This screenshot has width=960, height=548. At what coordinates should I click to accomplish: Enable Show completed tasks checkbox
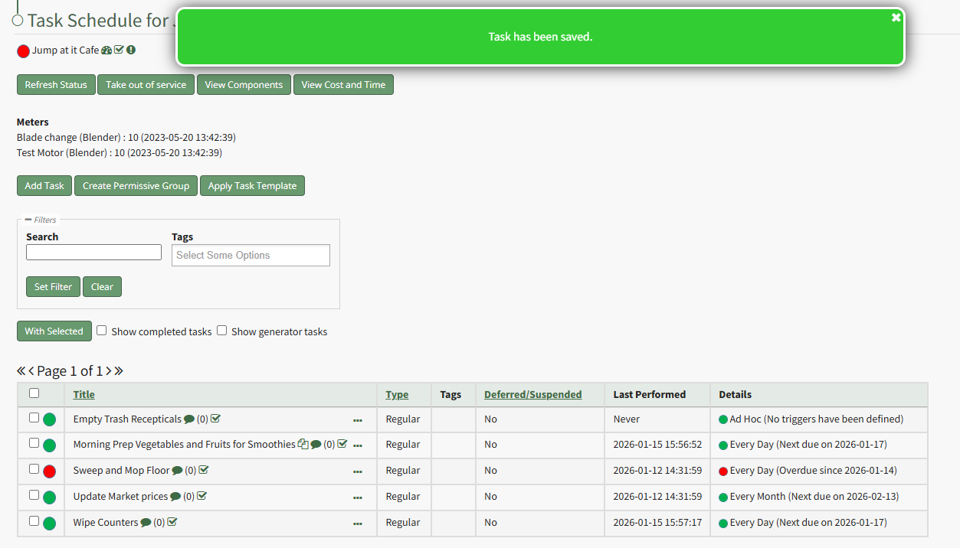coord(101,331)
